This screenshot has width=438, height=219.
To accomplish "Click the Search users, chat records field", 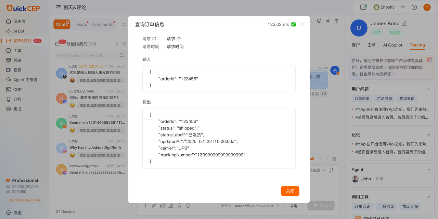I will coord(90,55).
